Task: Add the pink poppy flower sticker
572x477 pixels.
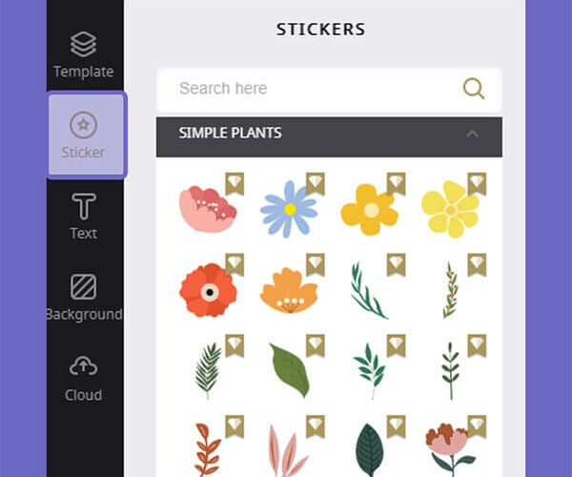Action: pyautogui.click(x=208, y=209)
